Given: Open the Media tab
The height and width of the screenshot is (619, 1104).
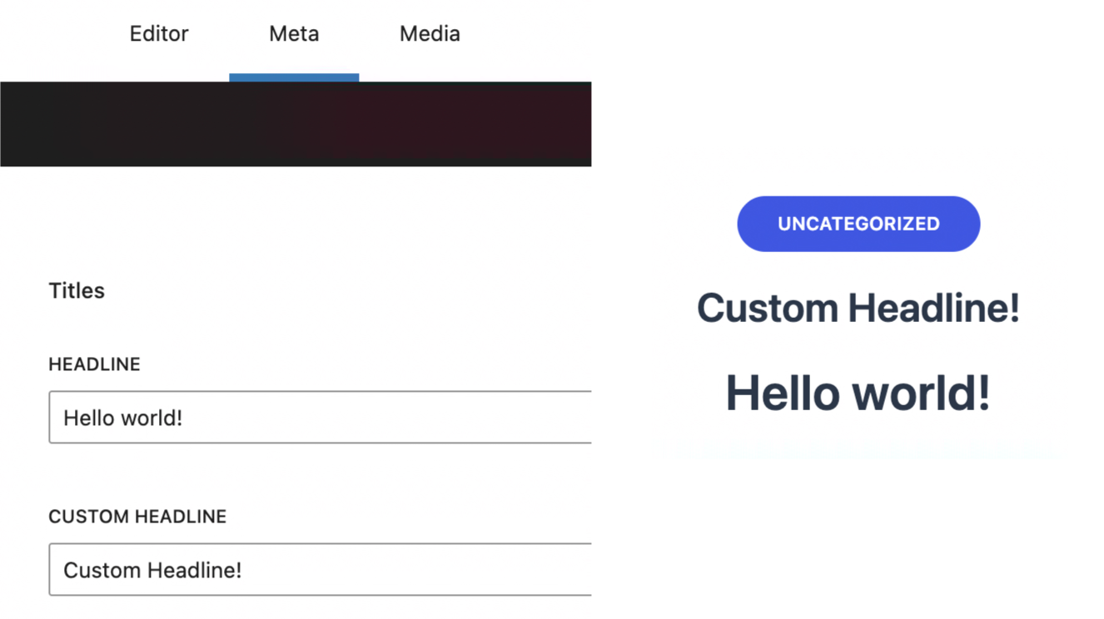Looking at the screenshot, I should pyautogui.click(x=430, y=34).
